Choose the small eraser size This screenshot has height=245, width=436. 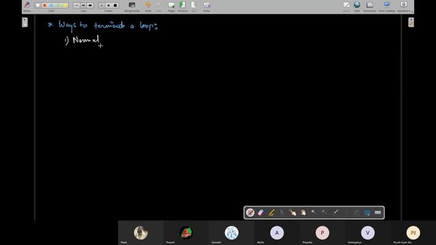pyautogui.click(x=102, y=5)
